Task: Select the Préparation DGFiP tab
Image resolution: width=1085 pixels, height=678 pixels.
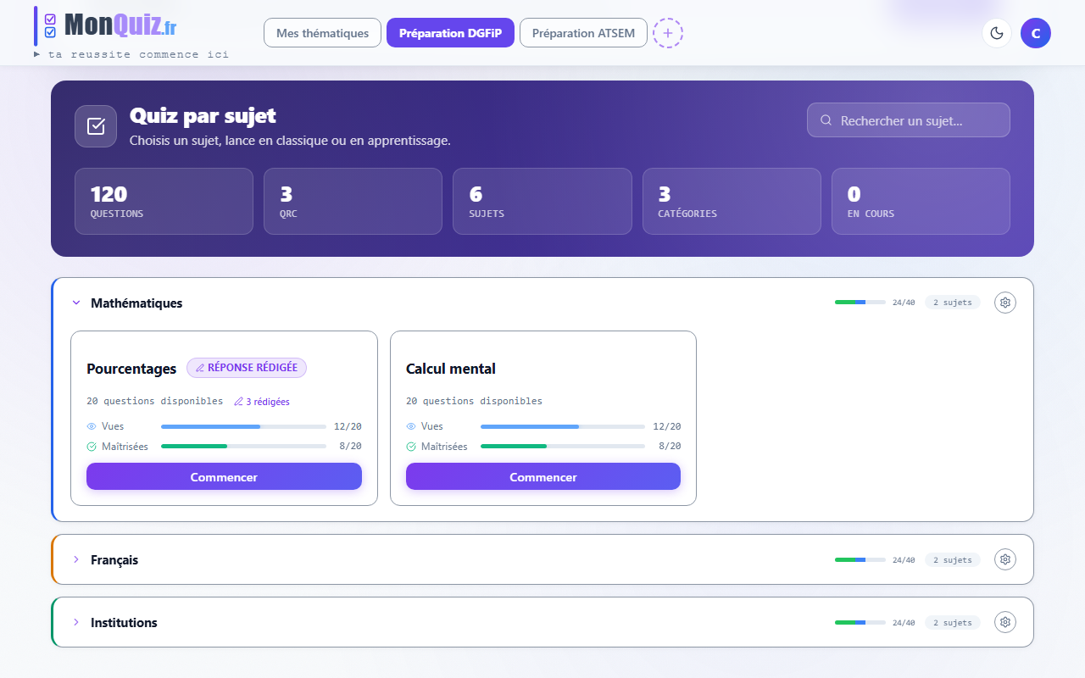Action: pyautogui.click(x=450, y=33)
